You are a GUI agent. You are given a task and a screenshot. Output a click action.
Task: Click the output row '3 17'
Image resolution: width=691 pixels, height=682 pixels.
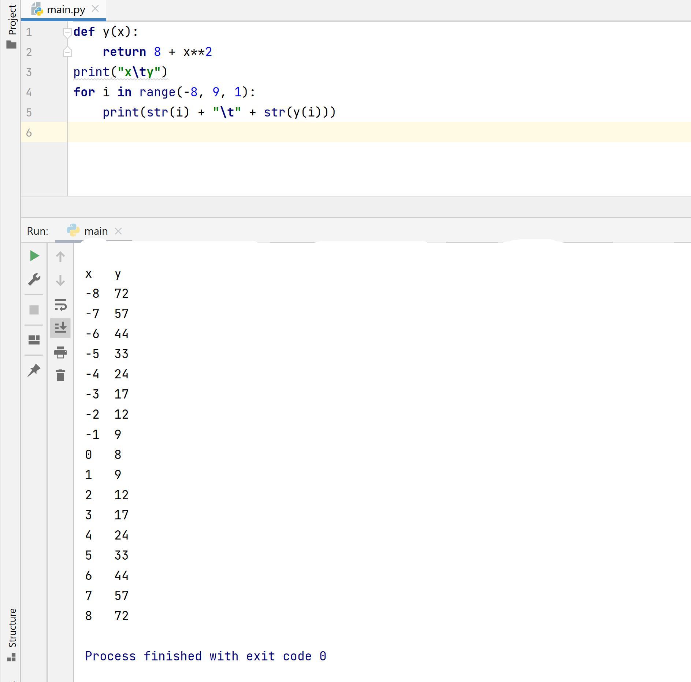tap(107, 515)
